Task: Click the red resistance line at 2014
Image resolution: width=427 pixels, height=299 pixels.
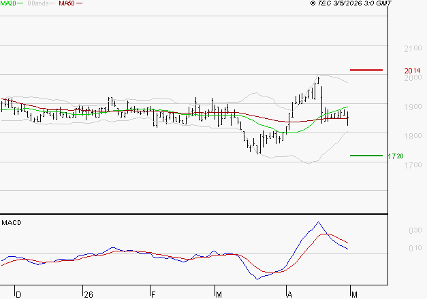Action: coord(366,70)
